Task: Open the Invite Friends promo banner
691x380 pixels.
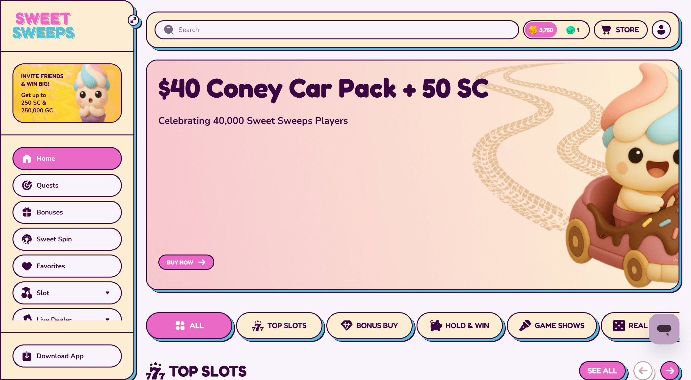Action: click(x=67, y=93)
